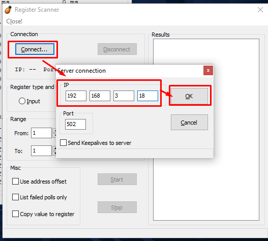Click the second IP octet field 168

(x=100, y=96)
